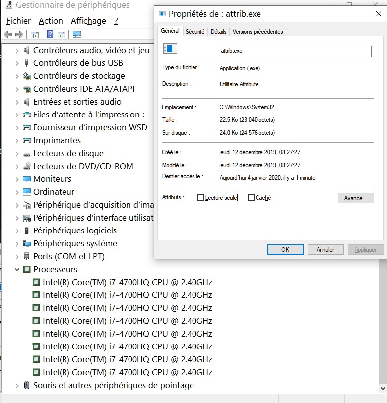Click the scan hardware monitor toolbar icon
This screenshot has width=387, height=403.
[77, 34]
